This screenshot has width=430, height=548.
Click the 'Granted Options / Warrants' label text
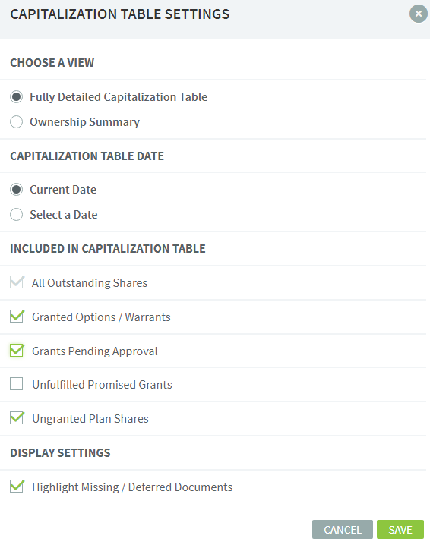[x=102, y=317]
